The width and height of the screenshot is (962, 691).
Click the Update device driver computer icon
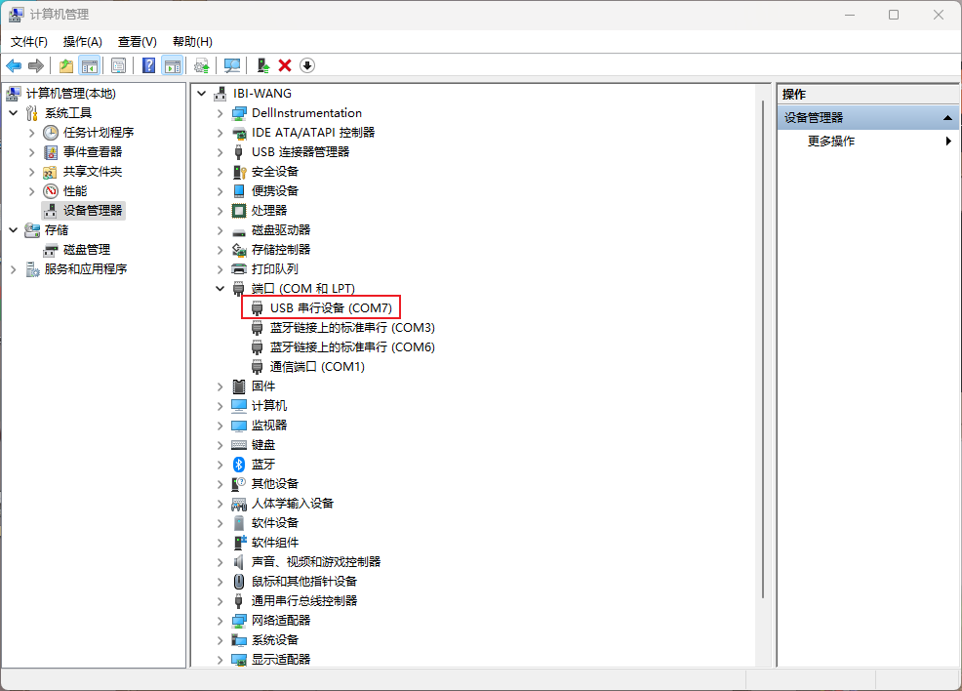click(263, 65)
